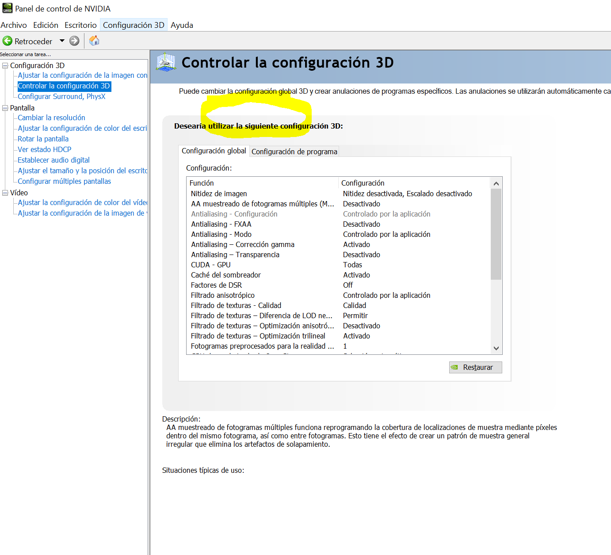Collapse the Configuración 3D tree node
611x555 pixels.
(x=5, y=65)
